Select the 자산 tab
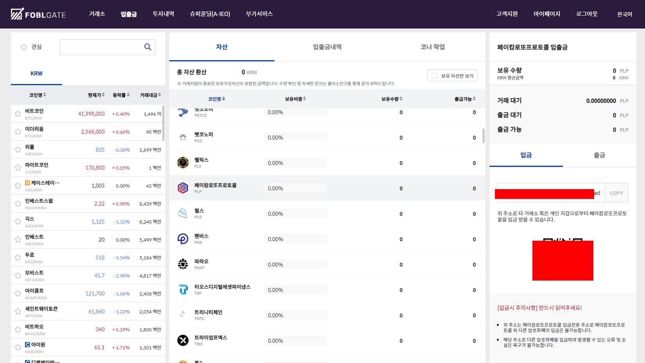 click(x=222, y=47)
